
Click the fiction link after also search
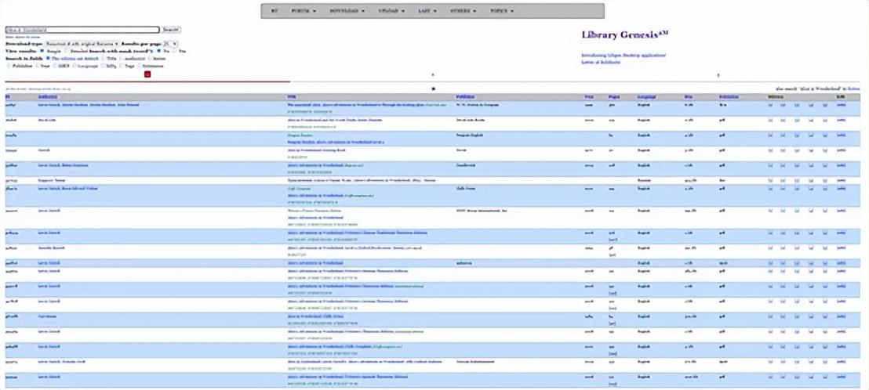(853, 88)
